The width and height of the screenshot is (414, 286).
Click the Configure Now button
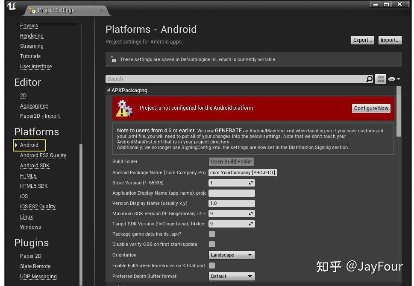(x=370, y=108)
